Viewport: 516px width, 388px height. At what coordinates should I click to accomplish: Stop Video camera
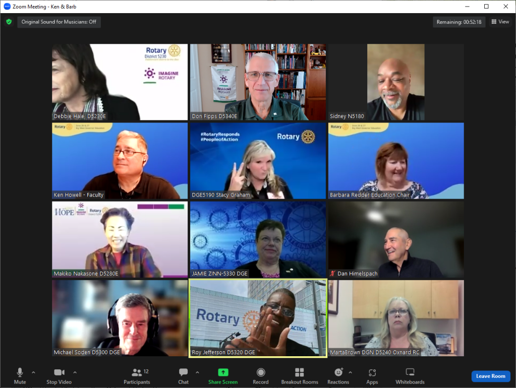[59, 375]
